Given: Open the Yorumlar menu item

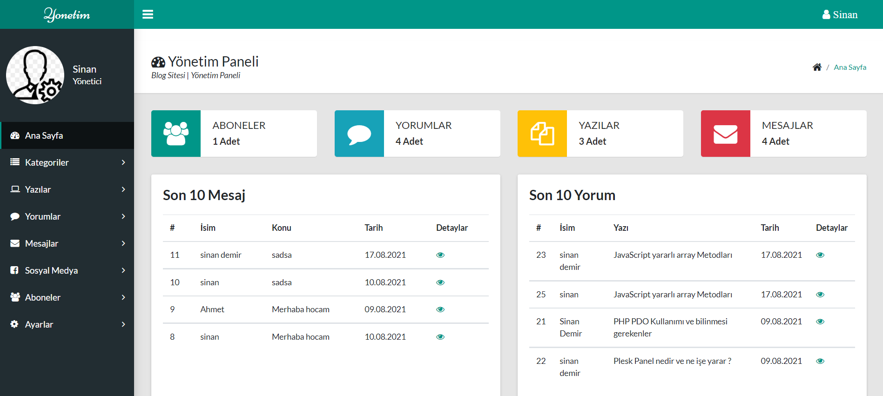Looking at the screenshot, I should [x=67, y=216].
